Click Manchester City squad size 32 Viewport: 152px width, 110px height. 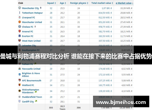(x=51, y=8)
